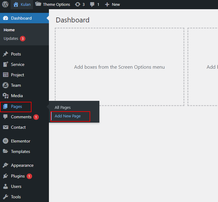The height and width of the screenshot is (202, 218).
Task: Open the Home submenu link
Action: pyautogui.click(x=9, y=30)
